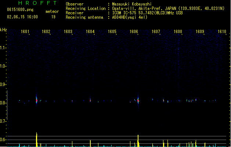
Task: Click time axis marker 1601
Action: coord(25,32)
